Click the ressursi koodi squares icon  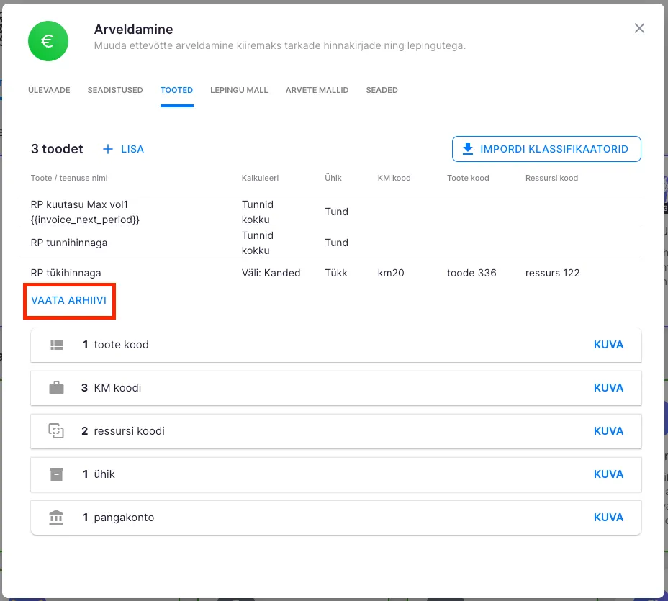coord(57,431)
